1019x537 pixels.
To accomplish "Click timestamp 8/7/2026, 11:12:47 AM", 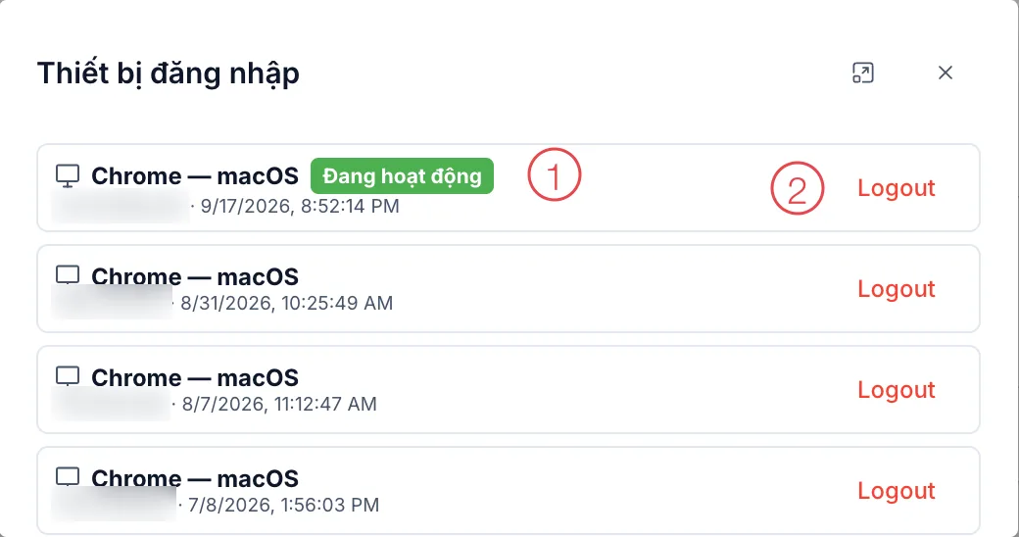I will 279,404.
